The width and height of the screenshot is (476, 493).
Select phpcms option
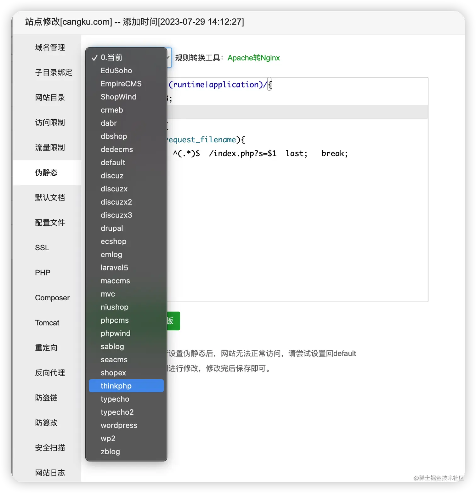[x=126, y=320]
